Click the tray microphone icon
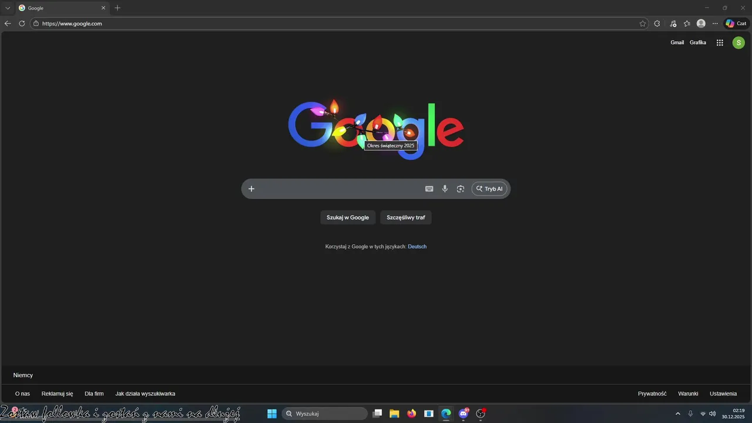The width and height of the screenshot is (752, 423). [690, 414]
